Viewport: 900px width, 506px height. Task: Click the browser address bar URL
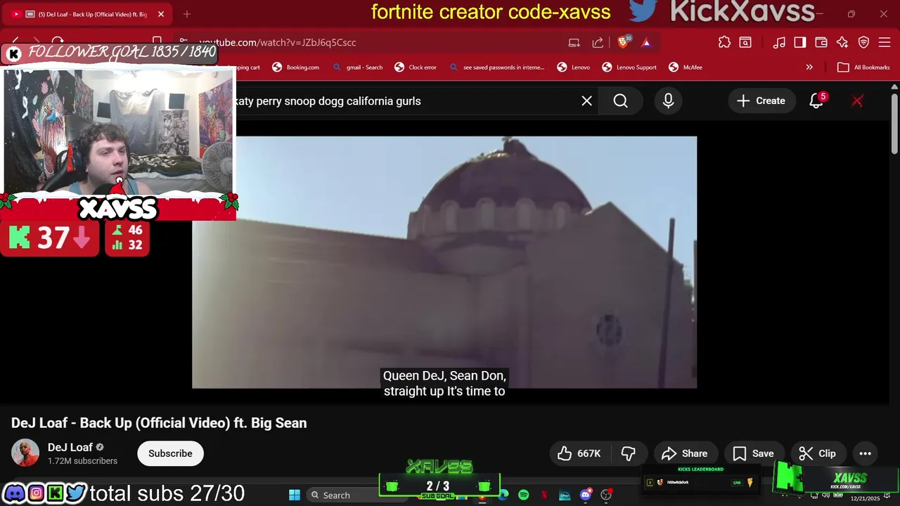click(x=278, y=42)
